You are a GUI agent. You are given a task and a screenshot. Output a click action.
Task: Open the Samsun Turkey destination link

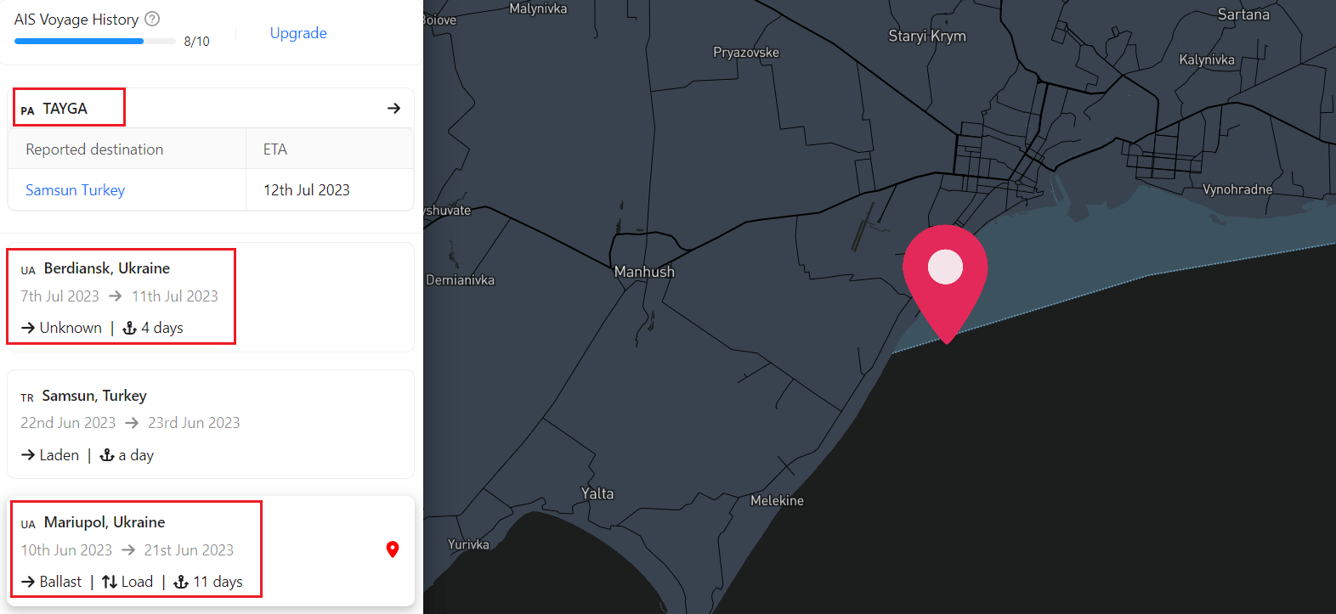pyautogui.click(x=75, y=190)
